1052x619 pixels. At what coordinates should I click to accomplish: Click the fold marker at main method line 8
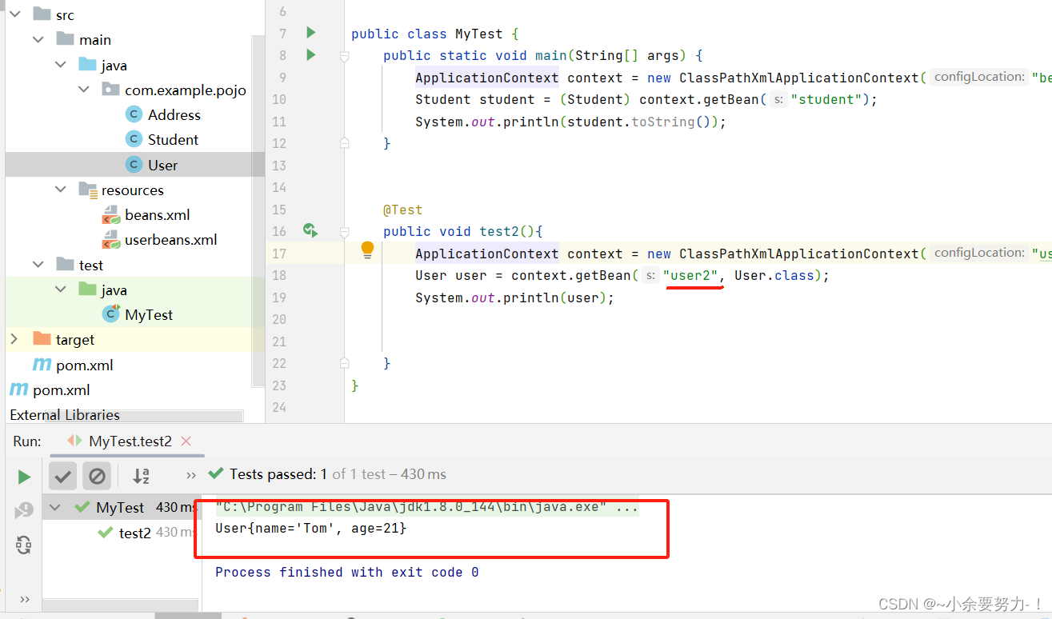coord(344,57)
